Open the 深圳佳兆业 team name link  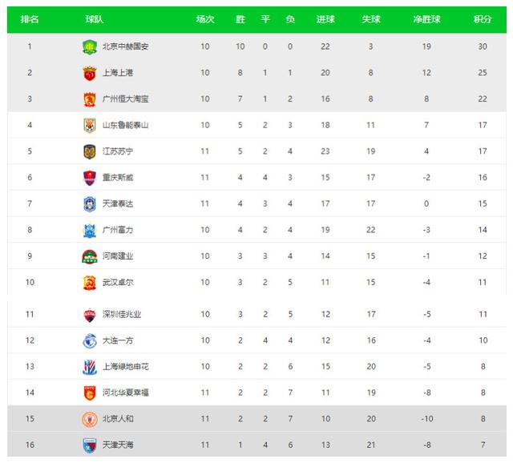click(x=122, y=314)
